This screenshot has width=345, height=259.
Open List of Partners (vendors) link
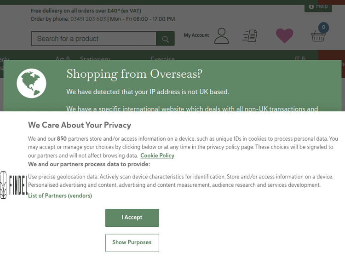60,196
